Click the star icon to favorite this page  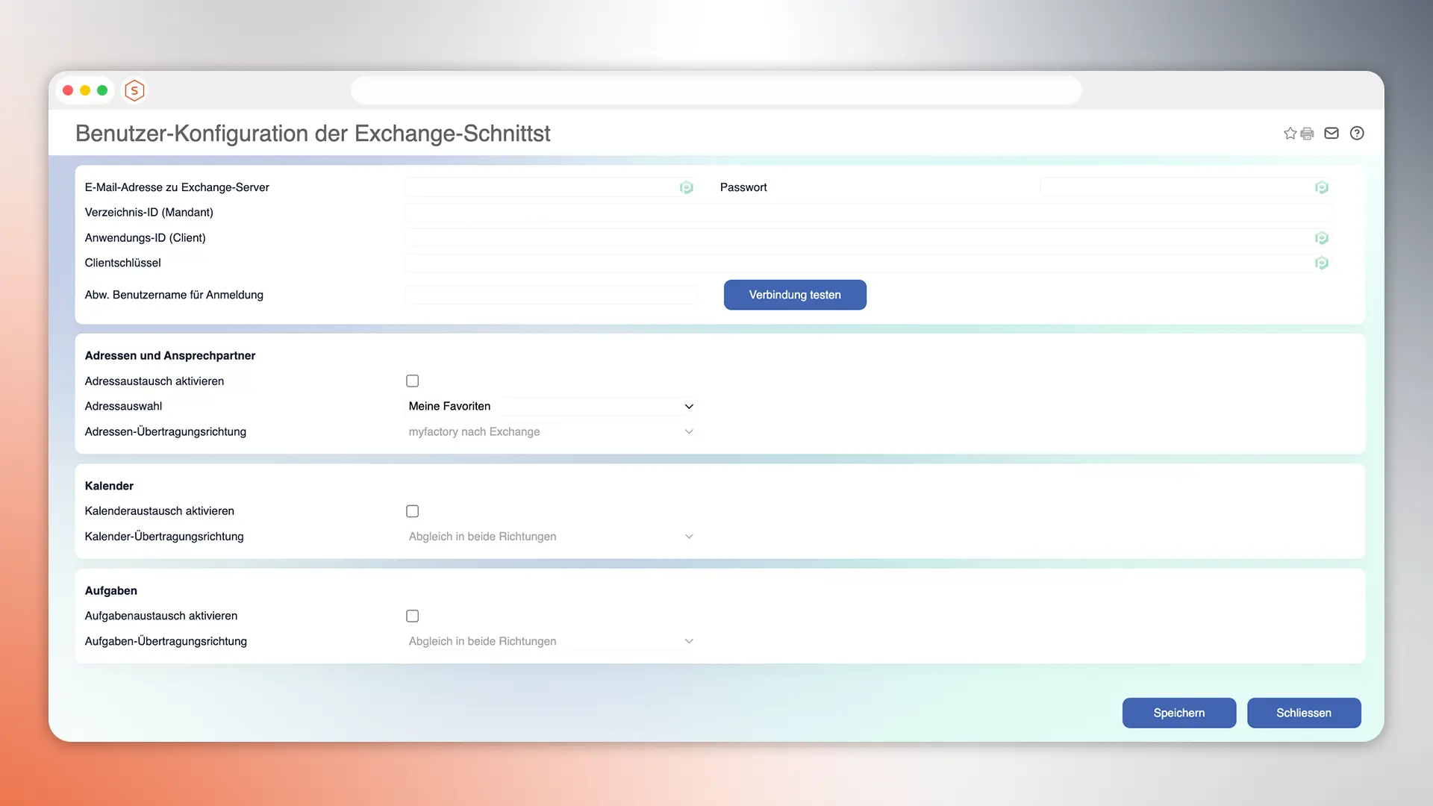coord(1289,133)
